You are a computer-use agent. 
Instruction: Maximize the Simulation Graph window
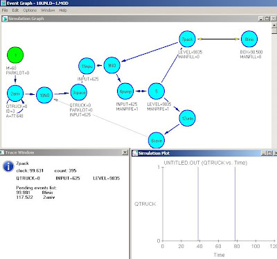click(x=267, y=19)
